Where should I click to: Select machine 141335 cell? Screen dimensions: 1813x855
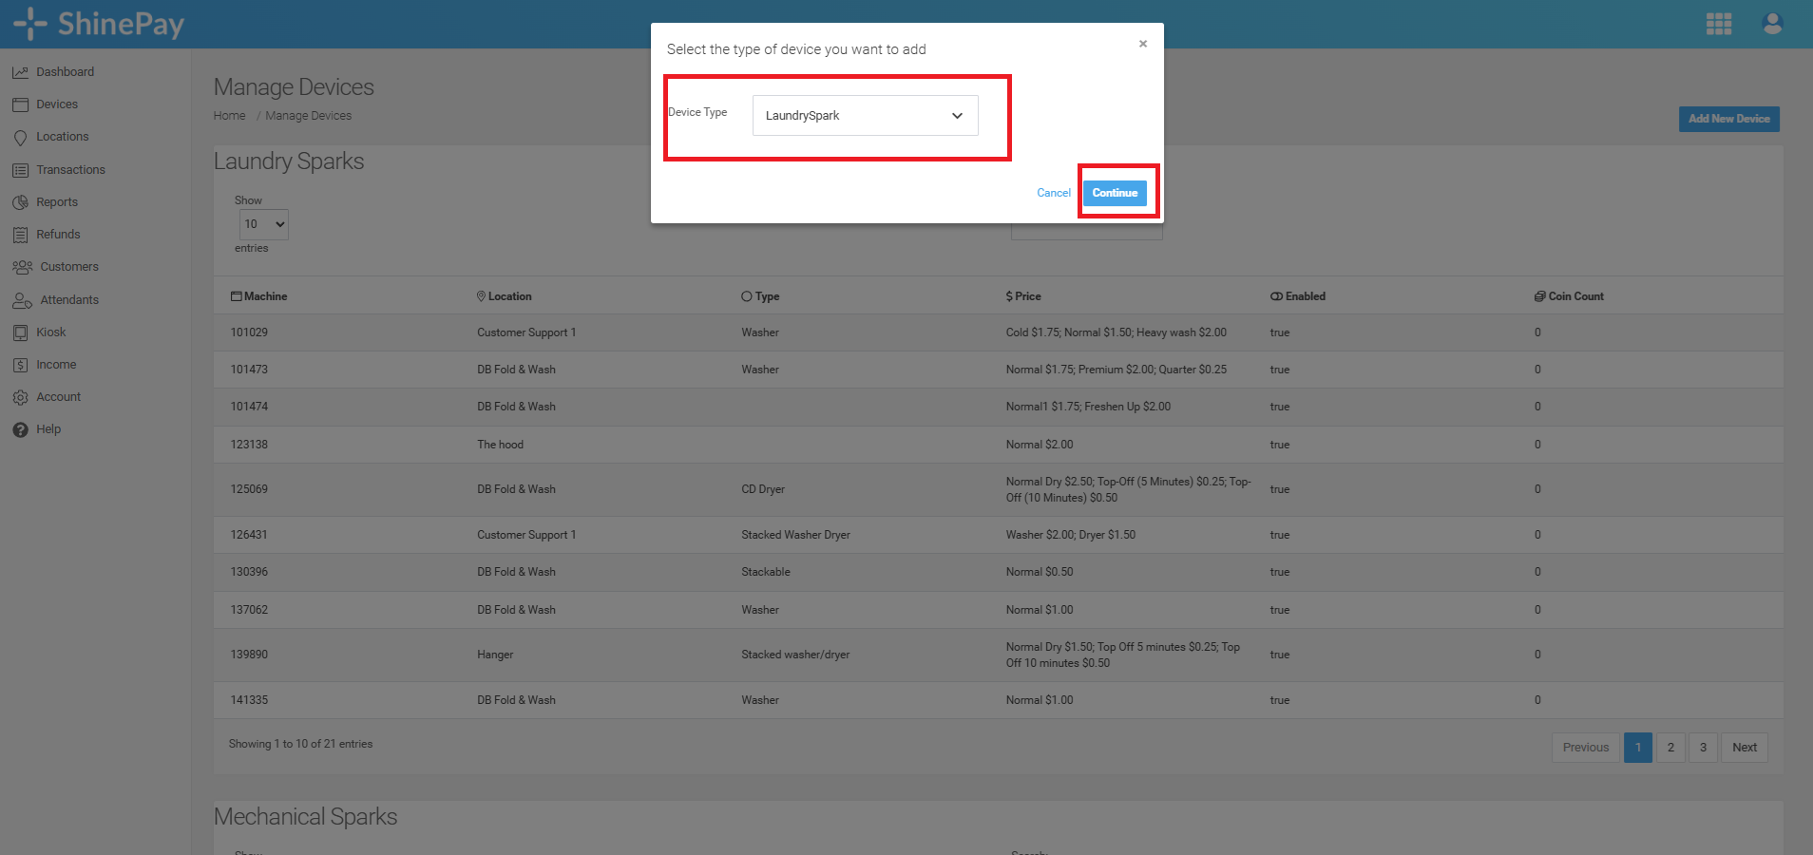pyautogui.click(x=249, y=700)
